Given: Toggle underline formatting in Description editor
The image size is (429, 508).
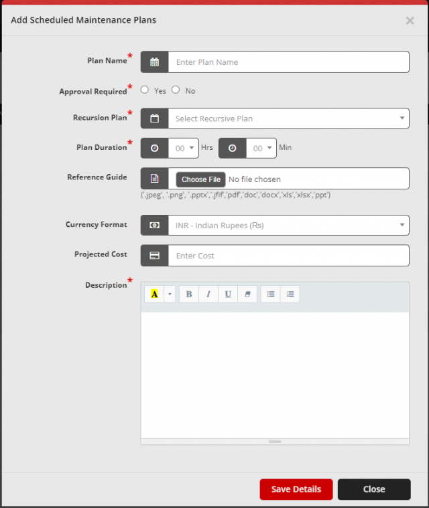Looking at the screenshot, I should (x=228, y=294).
